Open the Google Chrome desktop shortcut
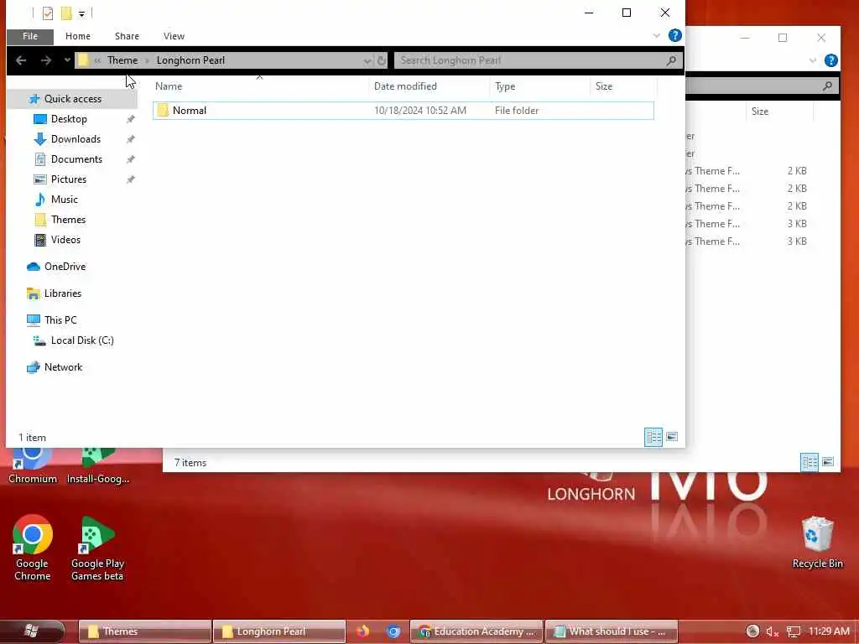The width and height of the screenshot is (859, 644). click(x=33, y=548)
